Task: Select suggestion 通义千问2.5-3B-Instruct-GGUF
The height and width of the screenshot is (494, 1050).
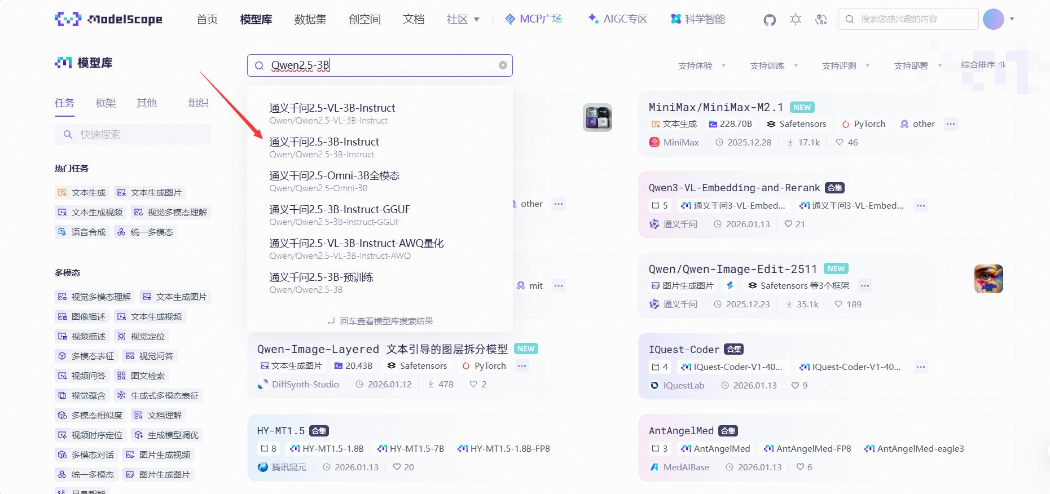Action: pos(380,214)
